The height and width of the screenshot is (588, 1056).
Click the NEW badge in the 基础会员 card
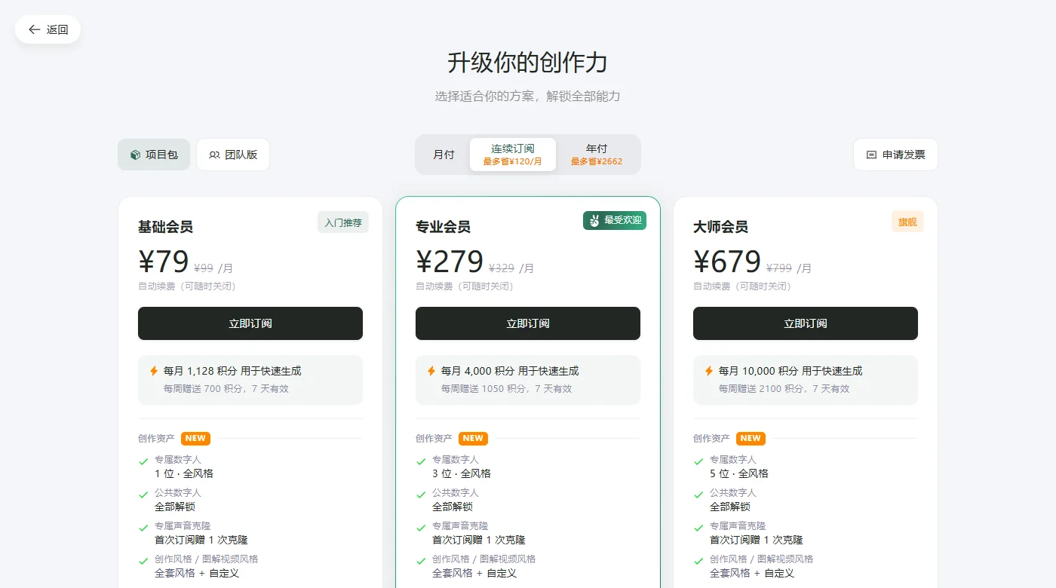click(195, 438)
